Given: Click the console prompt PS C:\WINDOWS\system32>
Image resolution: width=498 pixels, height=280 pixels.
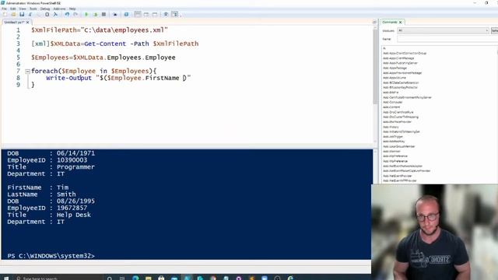Looking at the screenshot, I should [x=51, y=256].
